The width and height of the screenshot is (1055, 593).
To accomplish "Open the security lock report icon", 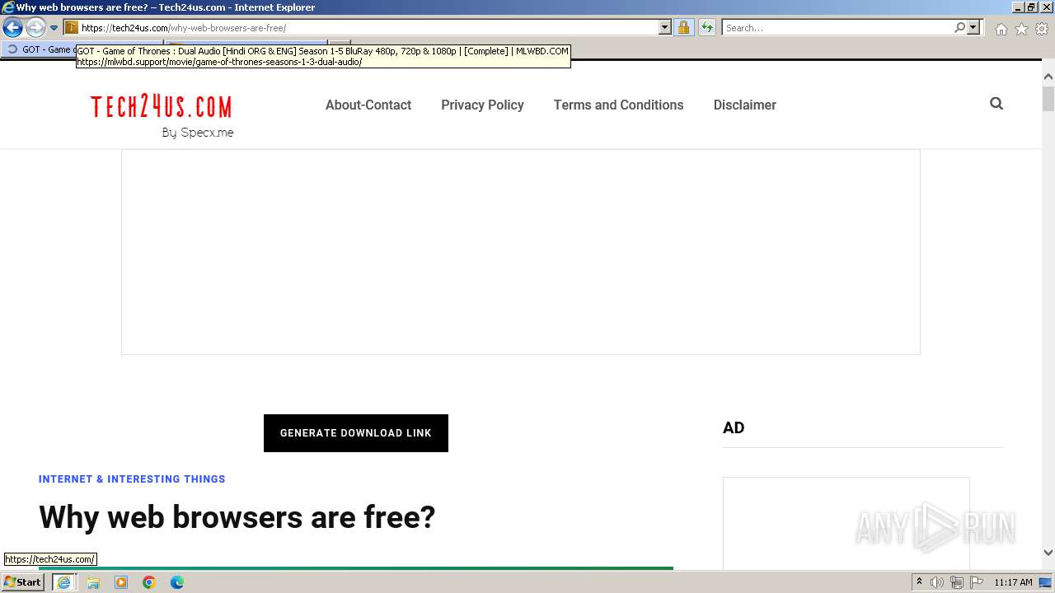I will coord(683,27).
